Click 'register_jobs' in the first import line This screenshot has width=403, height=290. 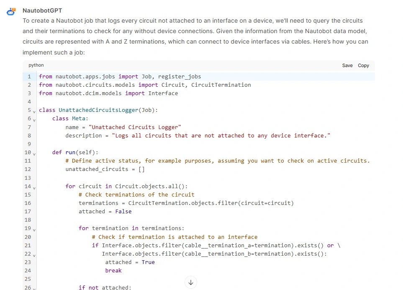coord(180,76)
